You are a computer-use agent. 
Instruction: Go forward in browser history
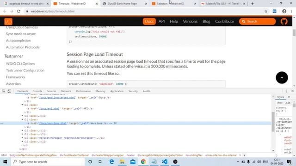[x=12, y=11]
